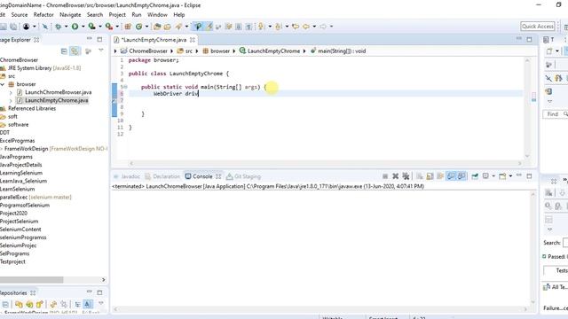Image resolution: width=568 pixels, height=319 pixels.
Task: Click the Skip All Breakpoints icon
Action: [45, 27]
